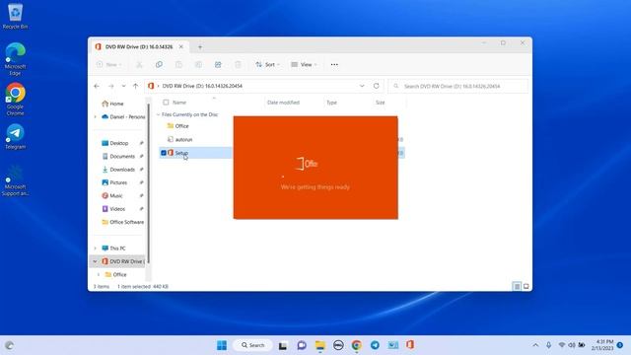Click the Delete trash icon in toolbar

click(x=238, y=64)
